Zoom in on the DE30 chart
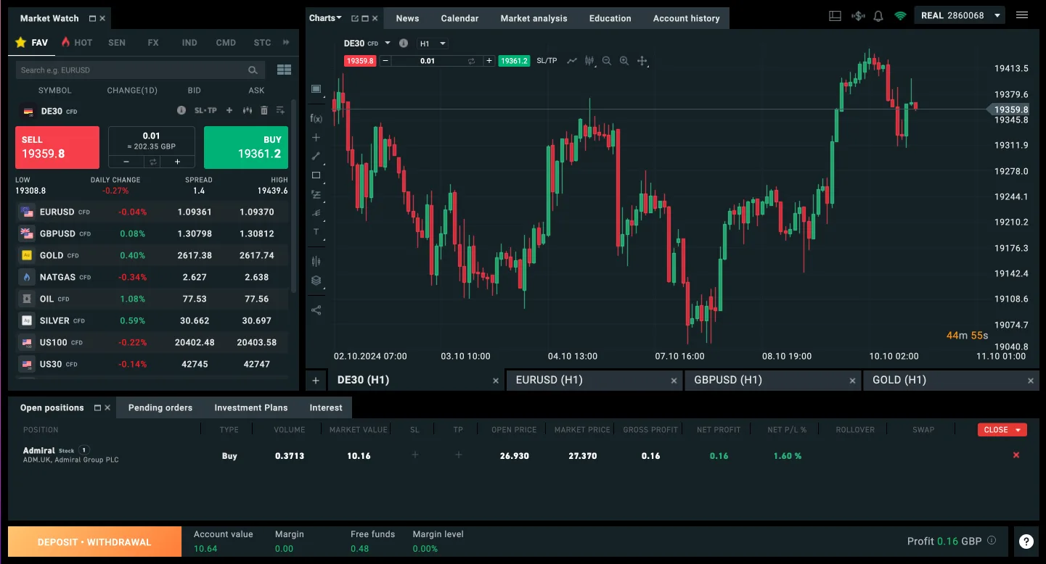The image size is (1046, 564). point(624,61)
